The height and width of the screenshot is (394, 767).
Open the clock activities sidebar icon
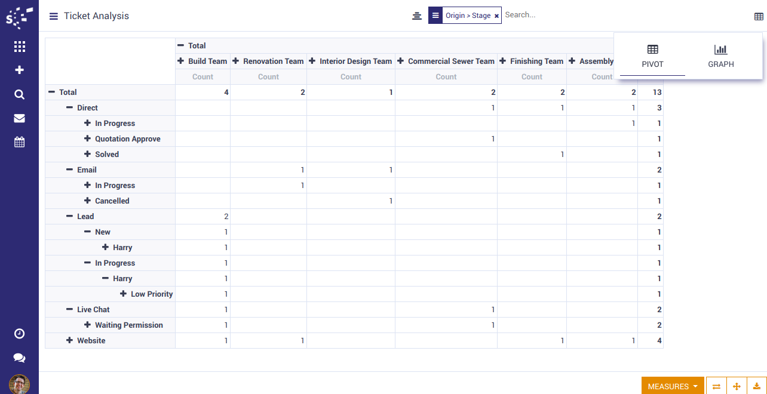point(19,334)
